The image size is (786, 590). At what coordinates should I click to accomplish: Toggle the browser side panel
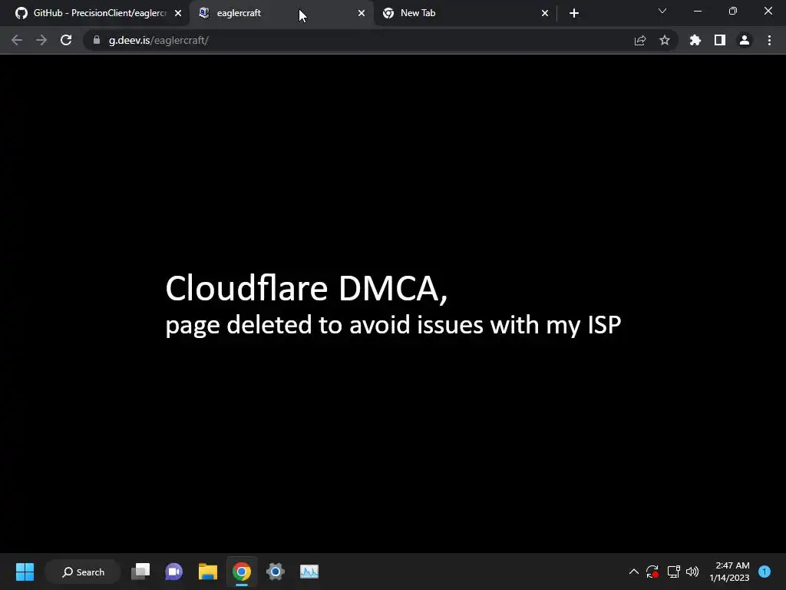[x=720, y=40]
